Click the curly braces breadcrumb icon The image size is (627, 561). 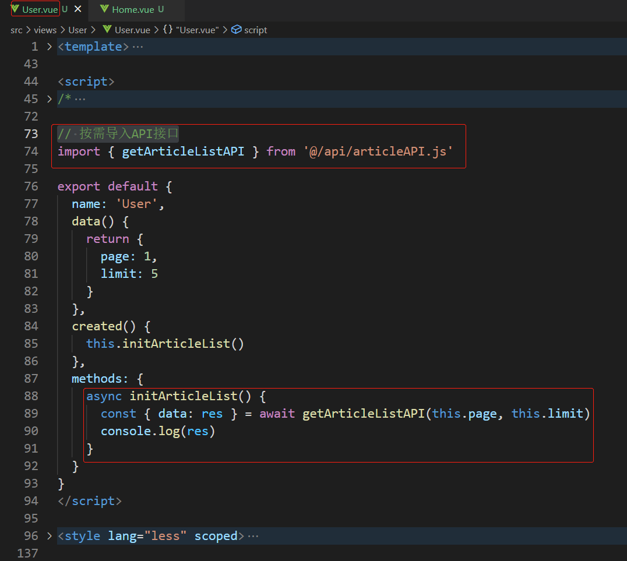click(168, 30)
